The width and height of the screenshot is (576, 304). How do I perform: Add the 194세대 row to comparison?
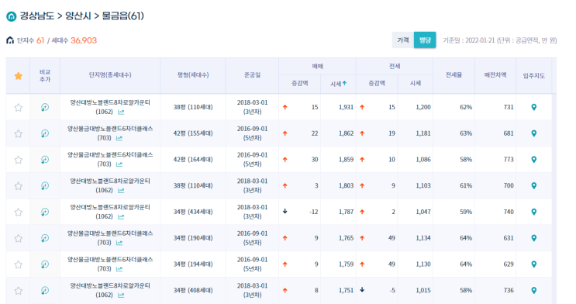tap(45, 264)
